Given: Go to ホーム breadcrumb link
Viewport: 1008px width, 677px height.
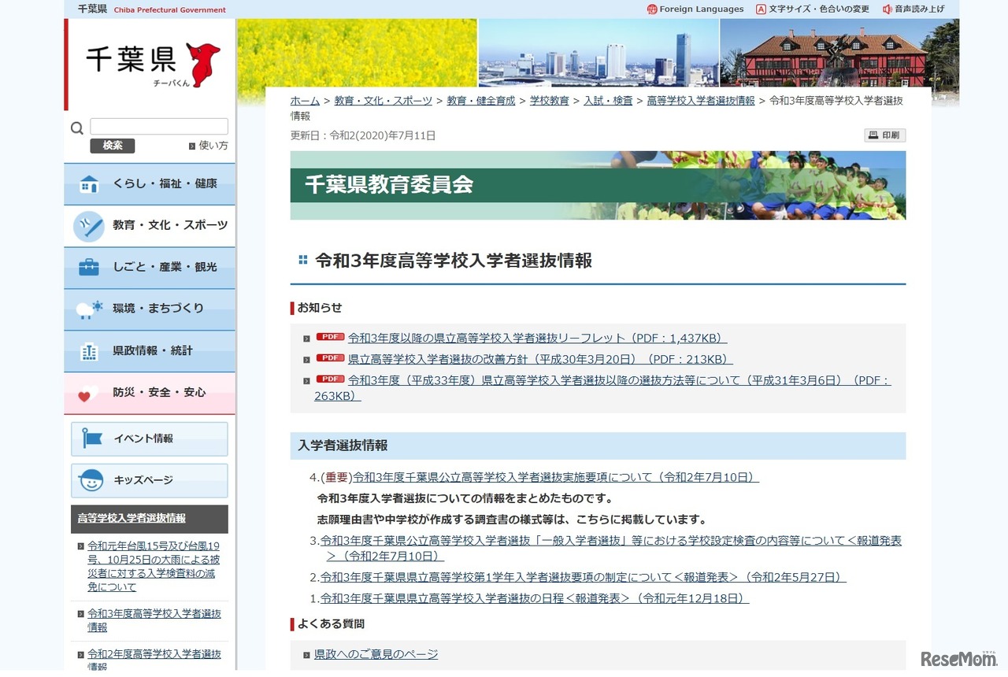Looking at the screenshot, I should click(x=305, y=101).
